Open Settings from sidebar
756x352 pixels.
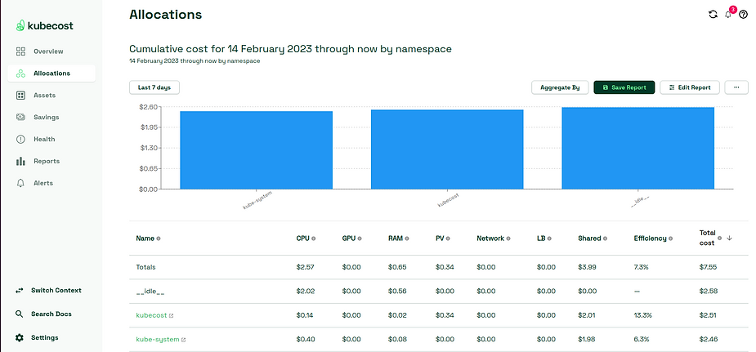(x=44, y=337)
